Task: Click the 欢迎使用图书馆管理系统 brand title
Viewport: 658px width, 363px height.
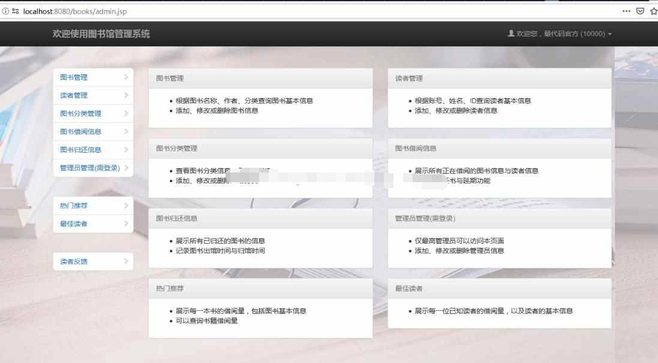Action: pos(101,34)
